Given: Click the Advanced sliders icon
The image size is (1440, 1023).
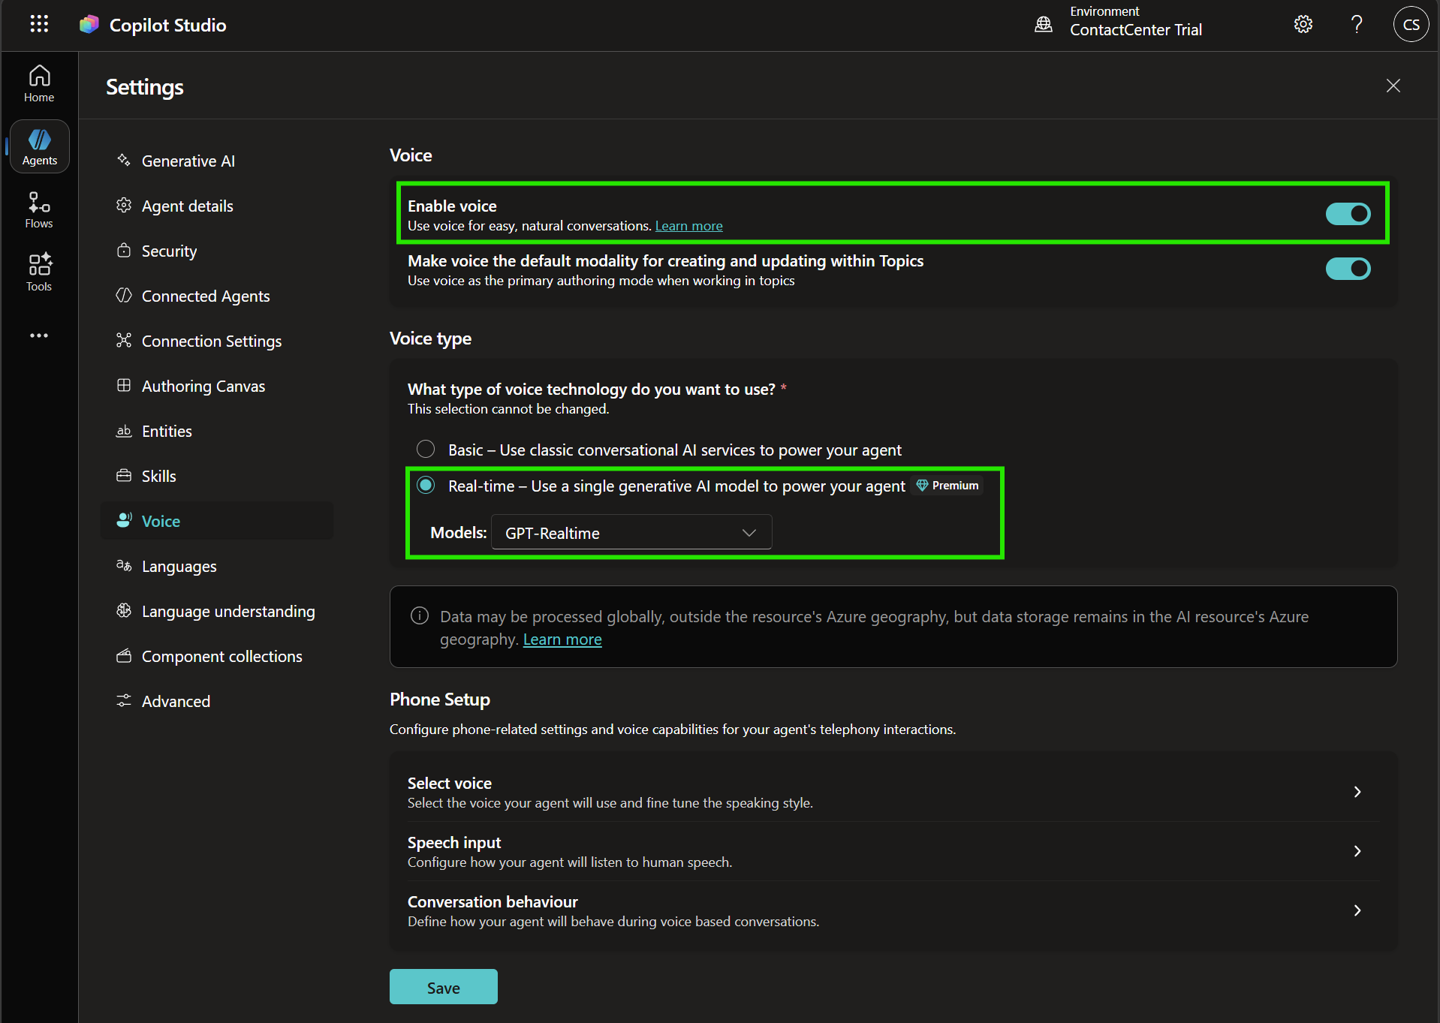Looking at the screenshot, I should coord(124,700).
